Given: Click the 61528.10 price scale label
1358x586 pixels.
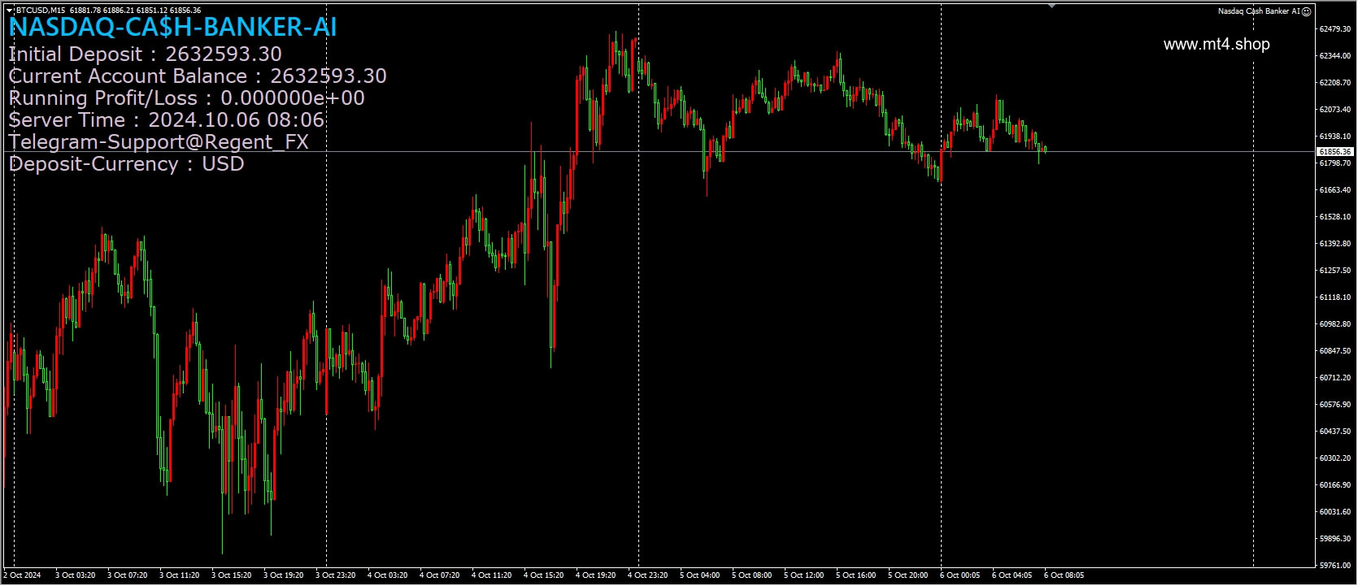Looking at the screenshot, I should (1334, 217).
